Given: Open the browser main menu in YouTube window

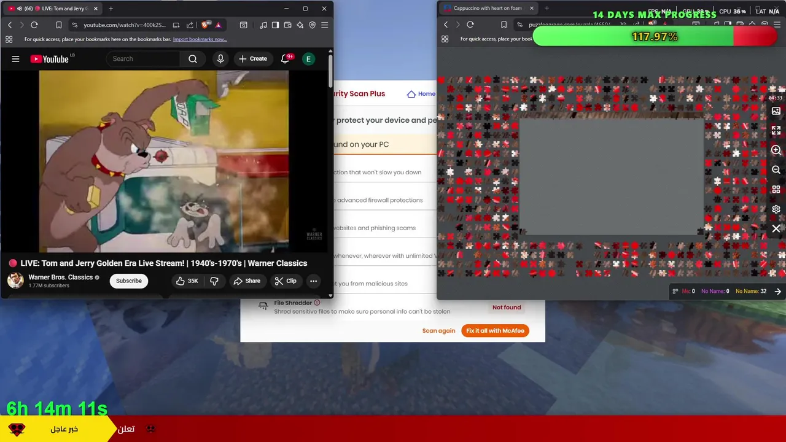Looking at the screenshot, I should 325,25.
